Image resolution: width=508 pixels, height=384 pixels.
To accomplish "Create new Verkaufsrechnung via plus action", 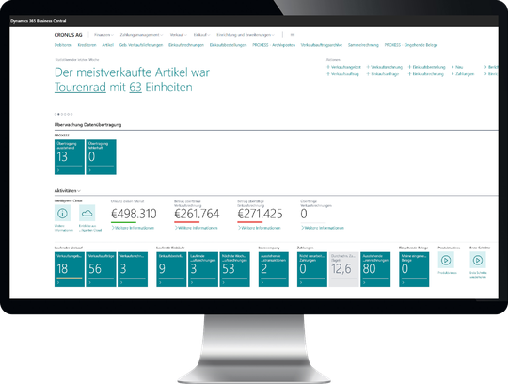I will [x=384, y=67].
